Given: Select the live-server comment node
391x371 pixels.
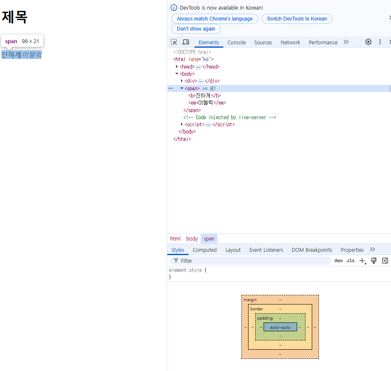Looking at the screenshot, I should pyautogui.click(x=230, y=117).
